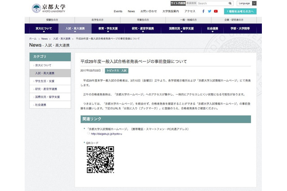This screenshot has width=287, height=191.
Task: Expand the 社会連携 main menu
Action: (213, 29)
